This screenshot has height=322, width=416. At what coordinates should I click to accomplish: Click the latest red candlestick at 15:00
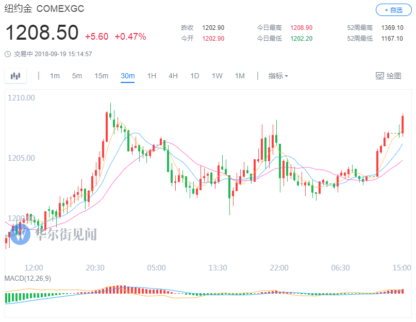pos(403,125)
